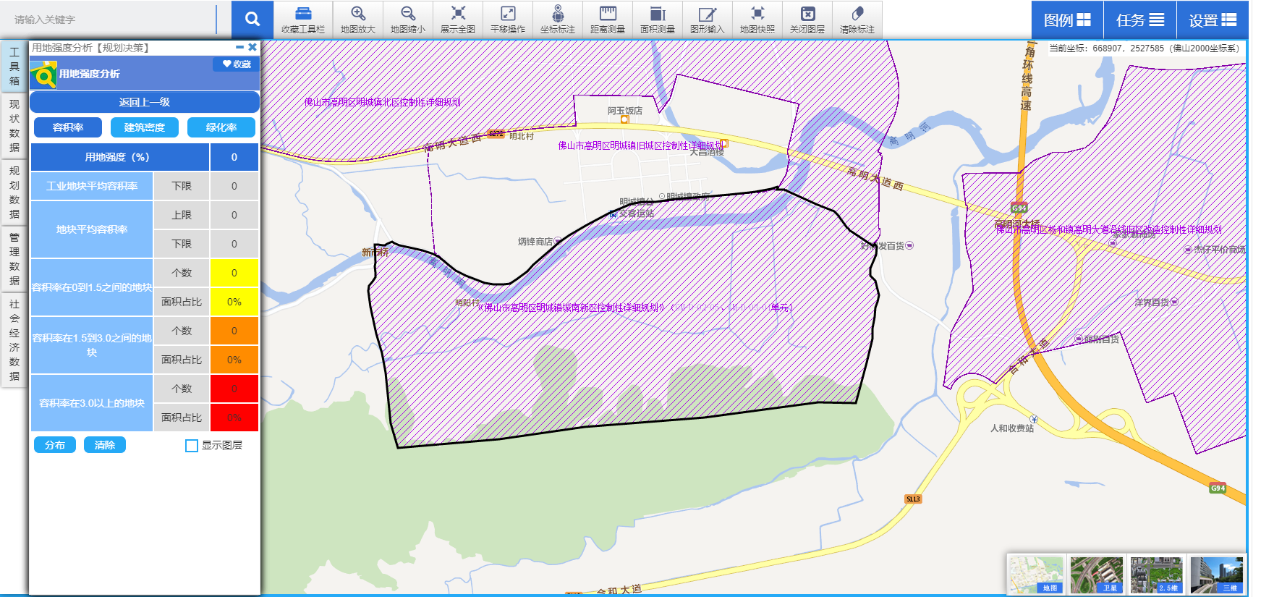Click the orange 个数 swatch cell
The image size is (1261, 597).
pyautogui.click(x=234, y=331)
